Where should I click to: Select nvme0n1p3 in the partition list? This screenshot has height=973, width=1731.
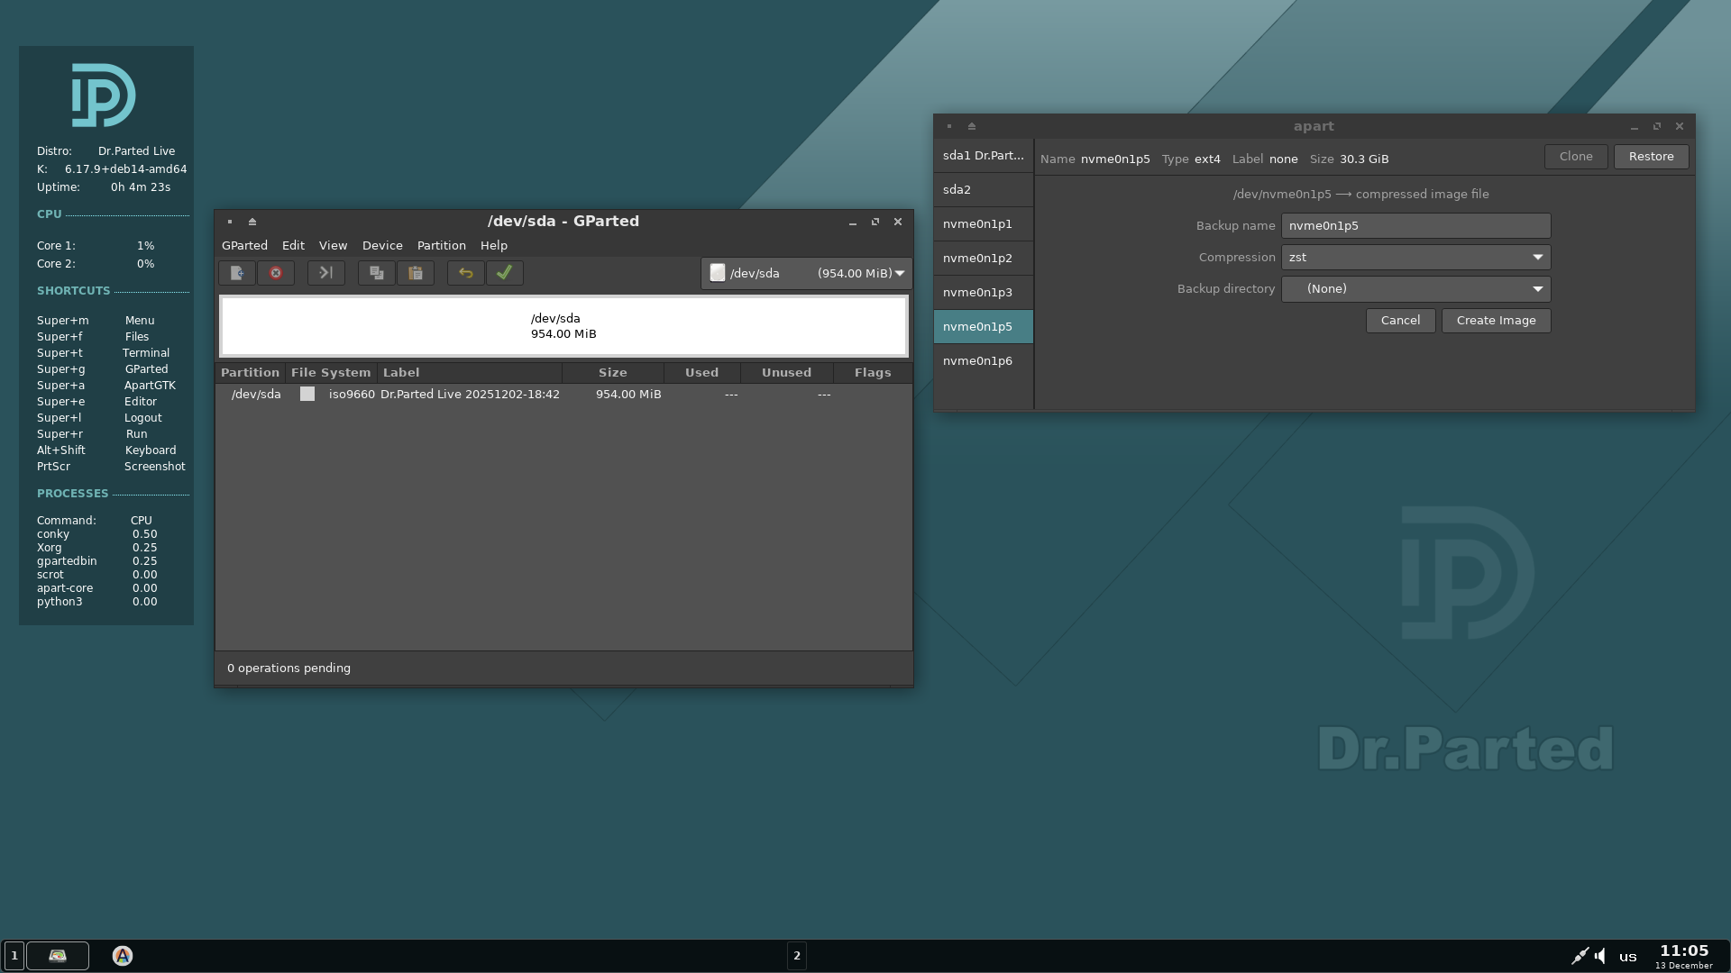(978, 293)
